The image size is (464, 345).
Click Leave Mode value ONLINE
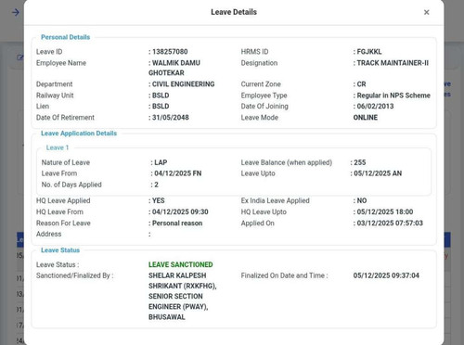point(366,118)
